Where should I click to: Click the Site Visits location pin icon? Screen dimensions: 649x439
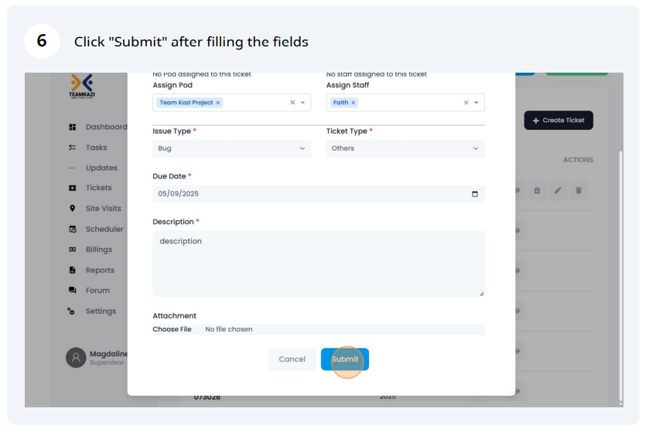[73, 209]
